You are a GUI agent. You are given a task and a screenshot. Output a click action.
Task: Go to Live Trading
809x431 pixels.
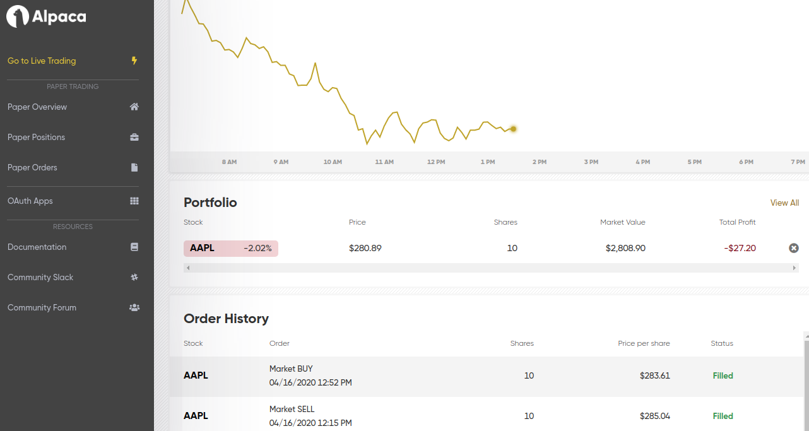tap(42, 61)
